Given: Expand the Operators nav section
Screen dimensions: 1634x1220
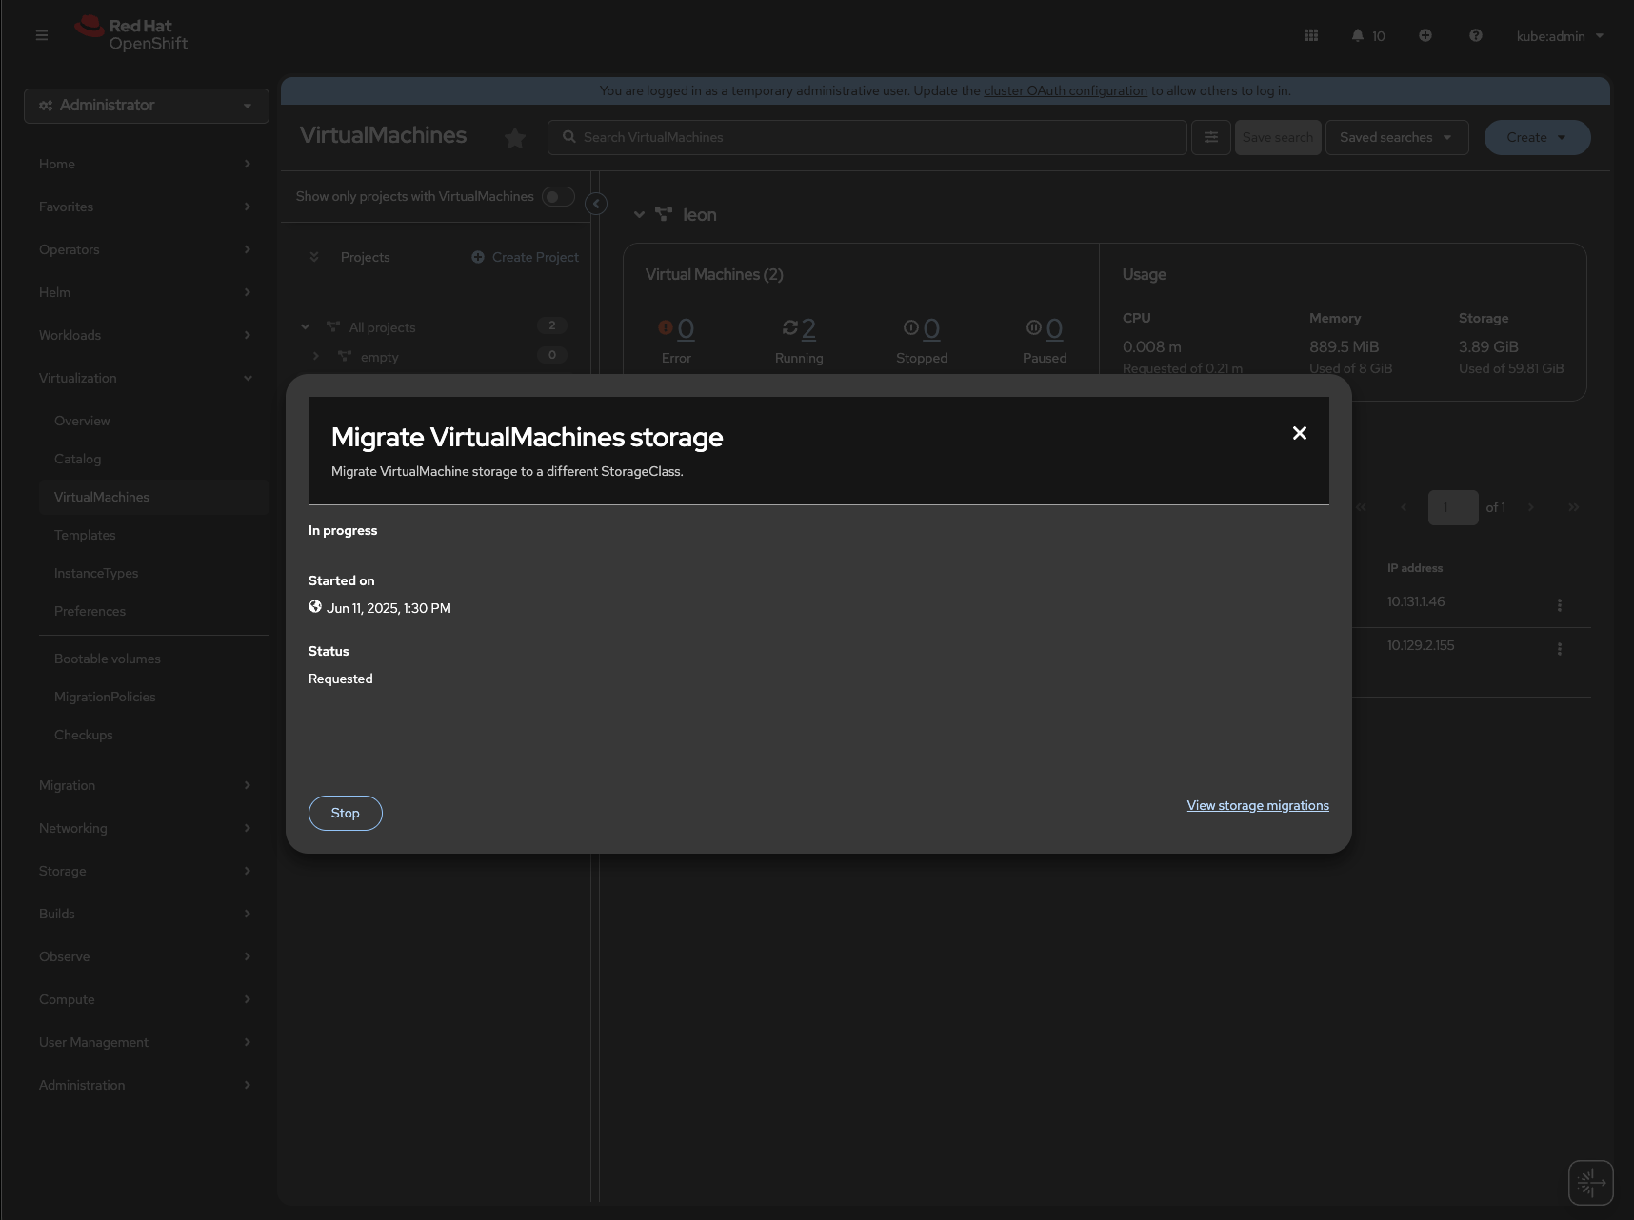Looking at the screenshot, I should coord(147,249).
